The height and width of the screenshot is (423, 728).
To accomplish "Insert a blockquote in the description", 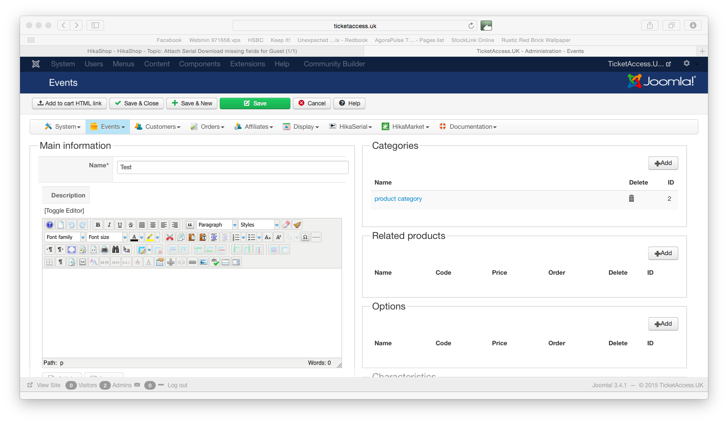I will click(x=190, y=225).
